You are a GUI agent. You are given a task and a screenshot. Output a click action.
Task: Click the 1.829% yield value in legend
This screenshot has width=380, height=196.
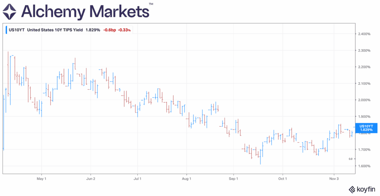point(93,30)
